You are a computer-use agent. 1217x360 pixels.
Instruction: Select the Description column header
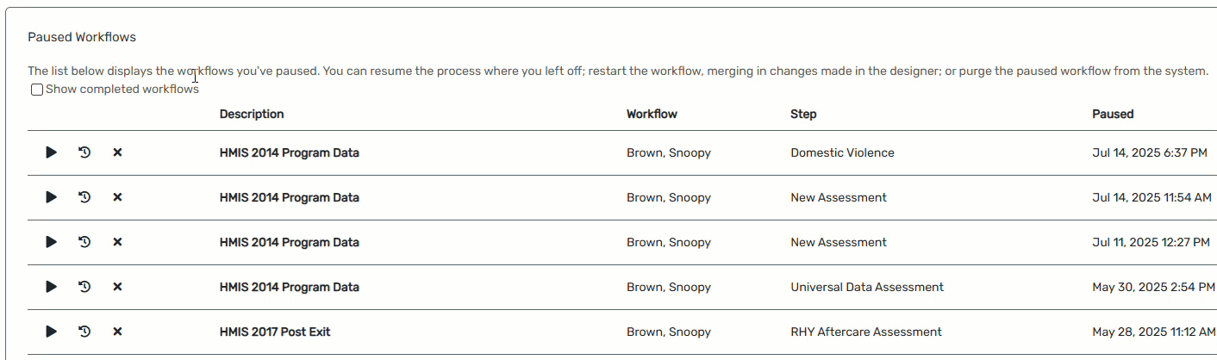pyautogui.click(x=252, y=114)
